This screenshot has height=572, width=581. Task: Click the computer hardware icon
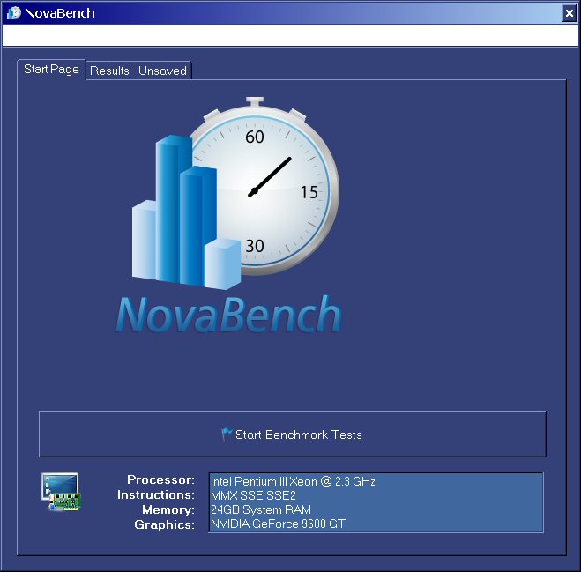(61, 492)
